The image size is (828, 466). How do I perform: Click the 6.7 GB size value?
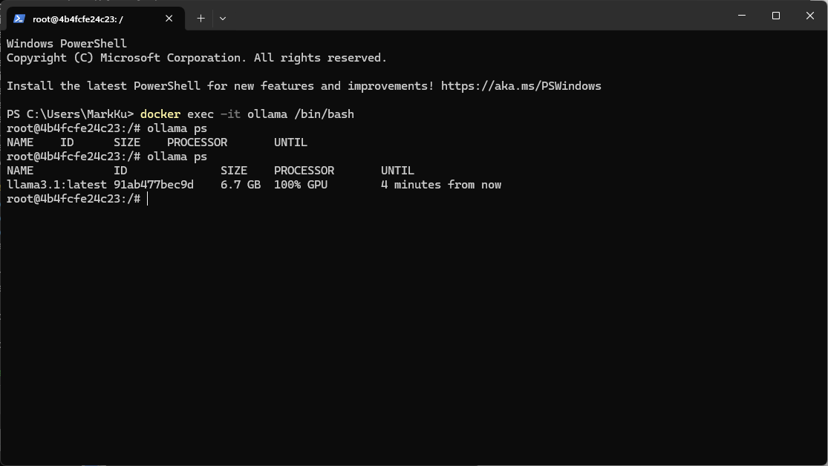pos(241,185)
